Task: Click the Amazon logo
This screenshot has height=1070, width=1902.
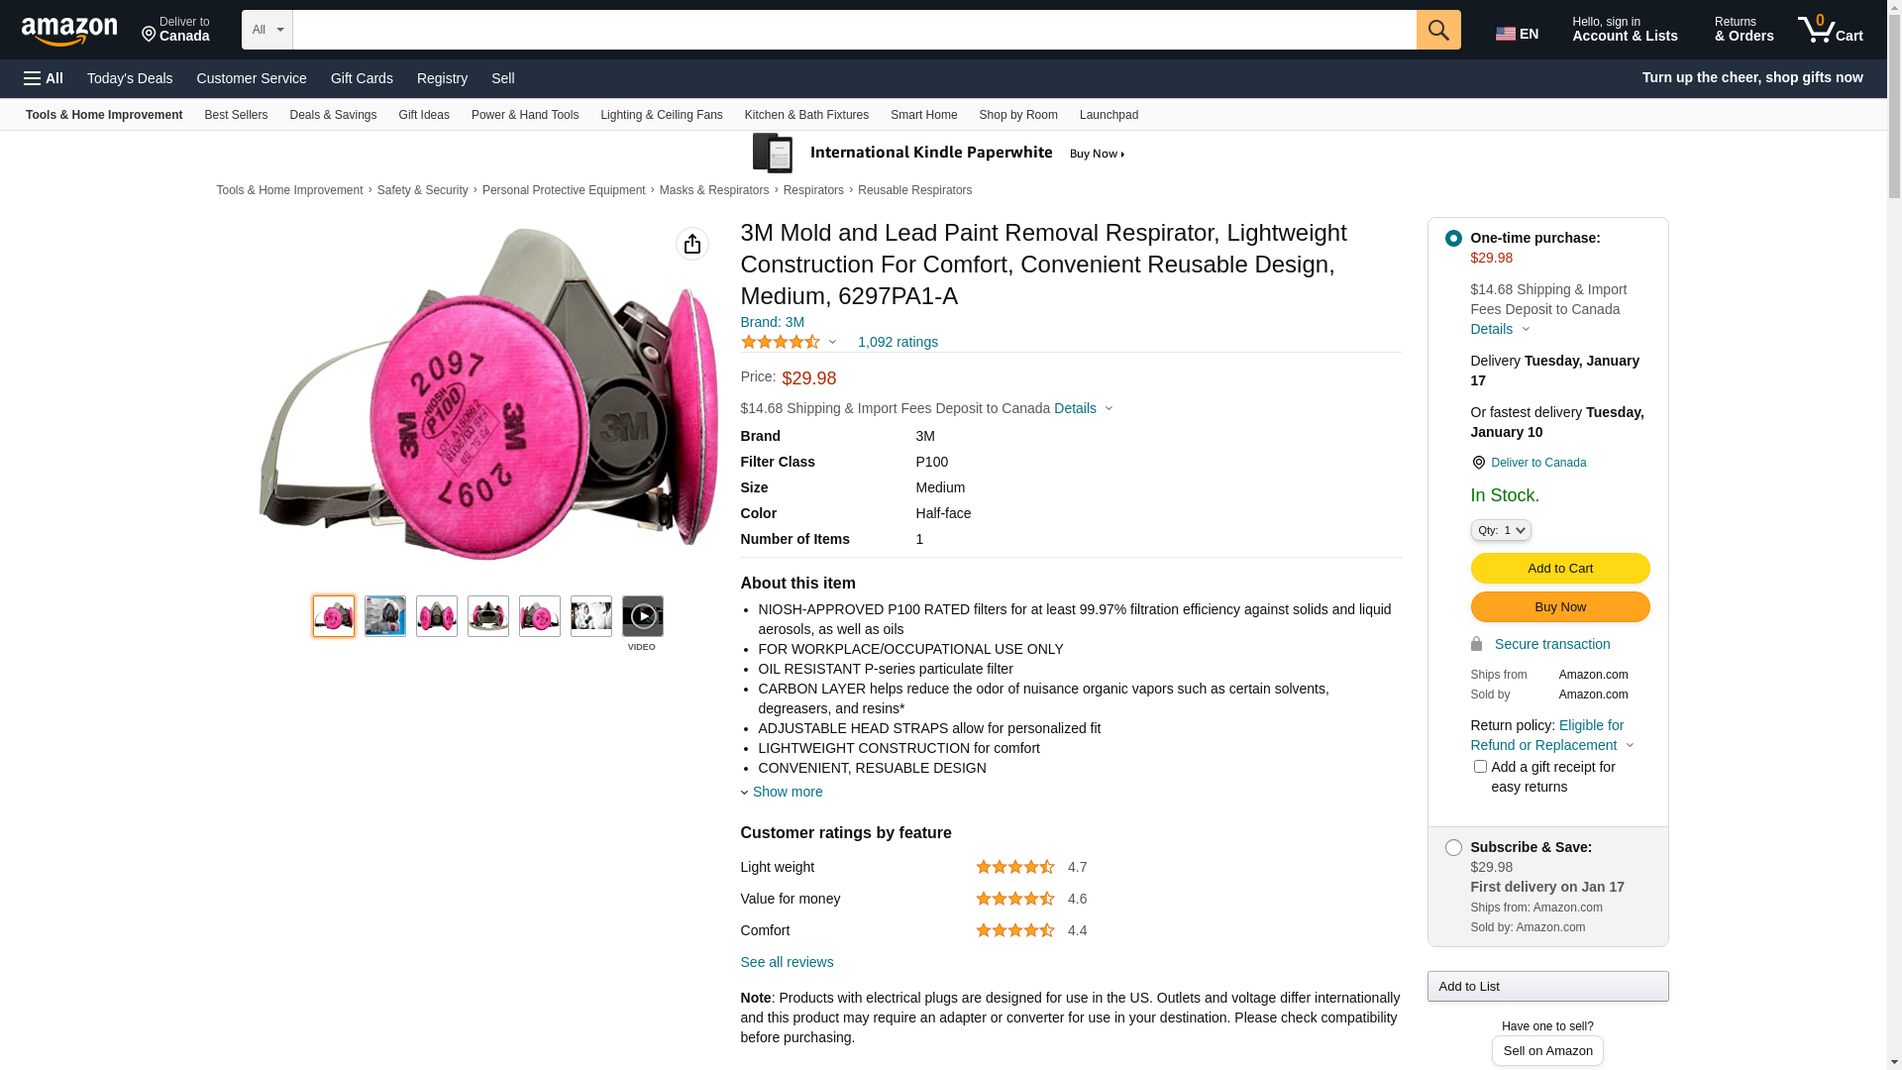Action: [69, 31]
